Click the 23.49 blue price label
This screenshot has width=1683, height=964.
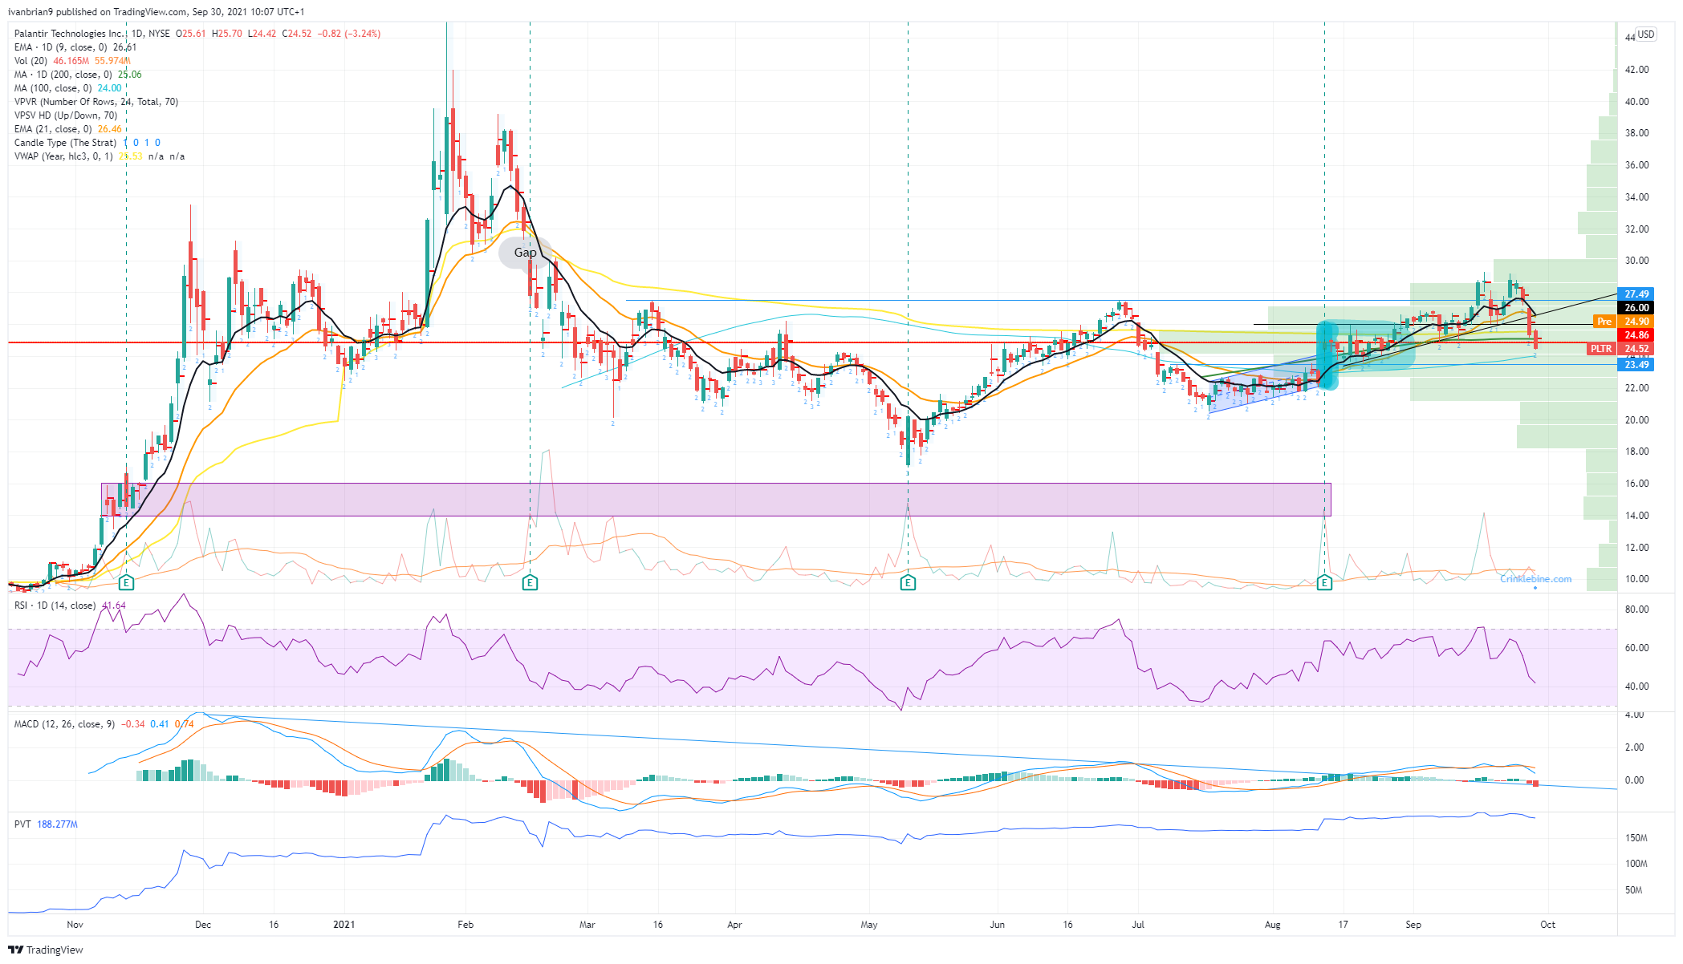(x=1636, y=365)
